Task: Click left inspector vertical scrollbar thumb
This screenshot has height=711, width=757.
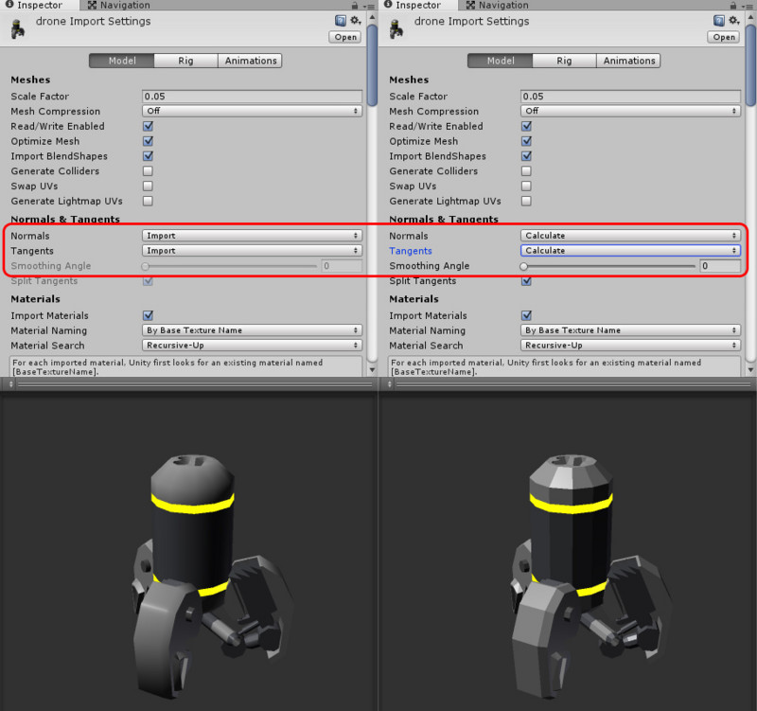Action: point(372,64)
